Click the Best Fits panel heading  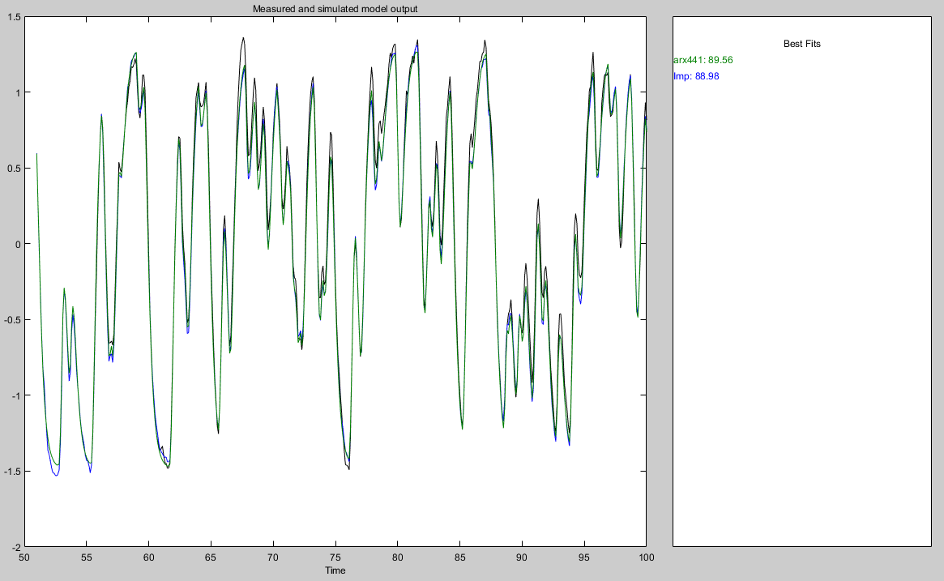pos(801,44)
